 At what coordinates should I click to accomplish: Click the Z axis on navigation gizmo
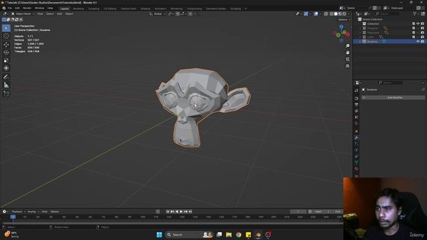[x=342, y=27]
